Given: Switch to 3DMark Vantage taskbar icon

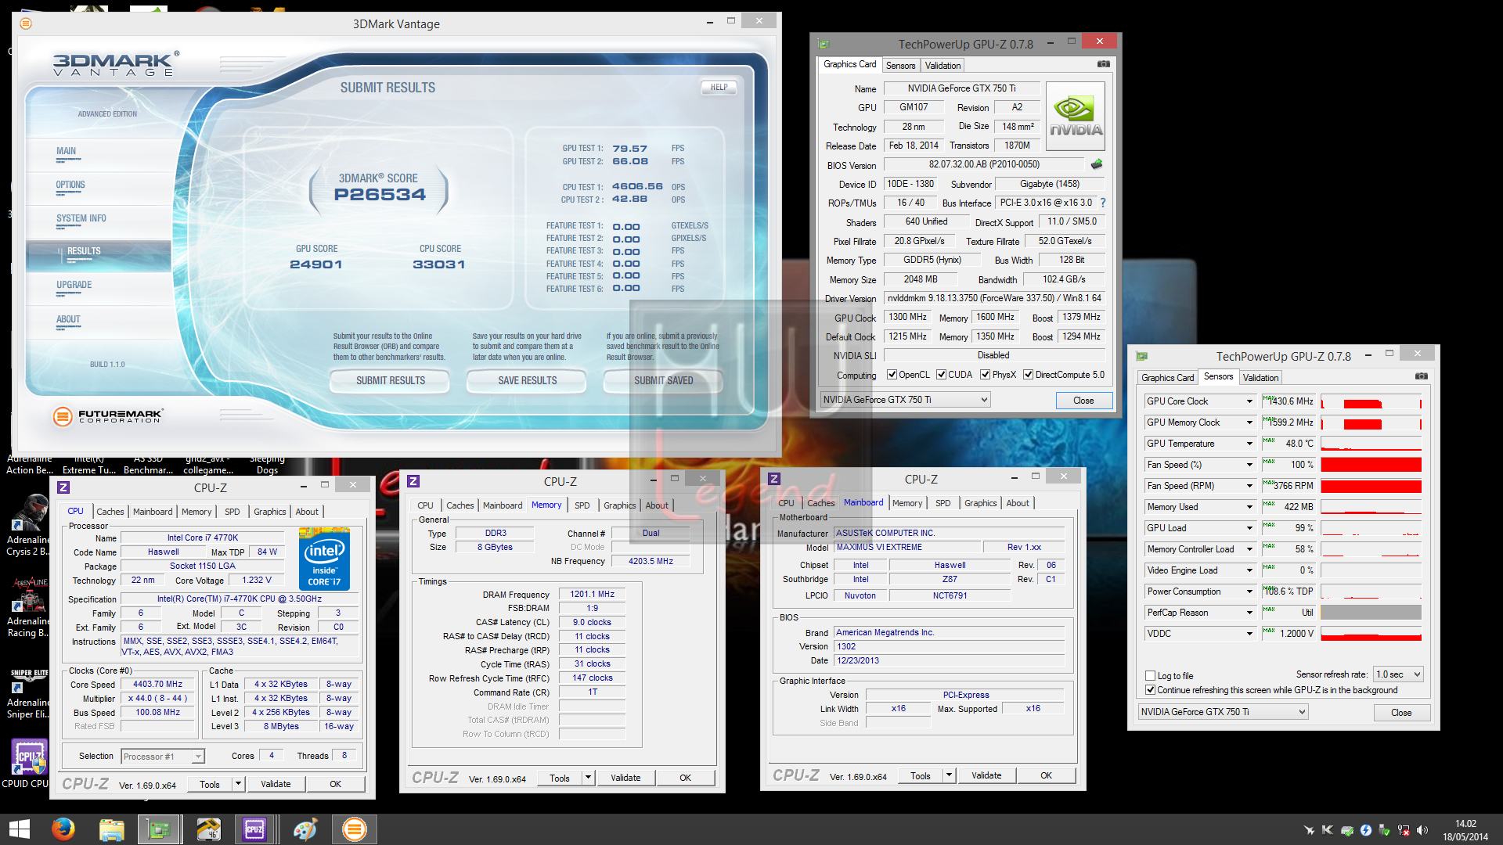Looking at the screenshot, I should point(355,829).
